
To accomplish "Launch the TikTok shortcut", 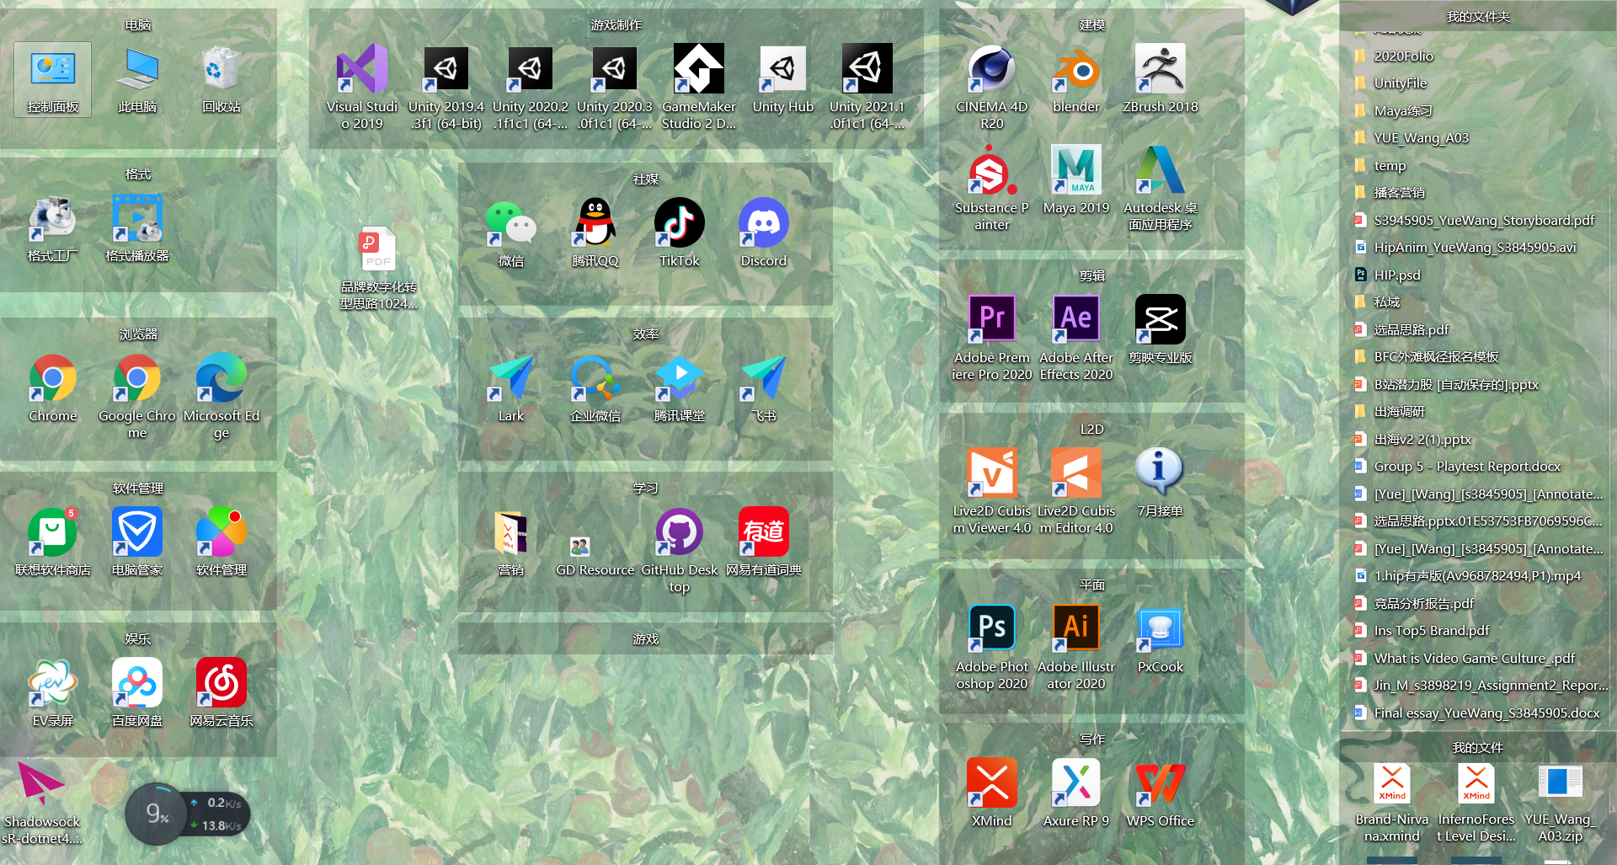I will tap(679, 223).
